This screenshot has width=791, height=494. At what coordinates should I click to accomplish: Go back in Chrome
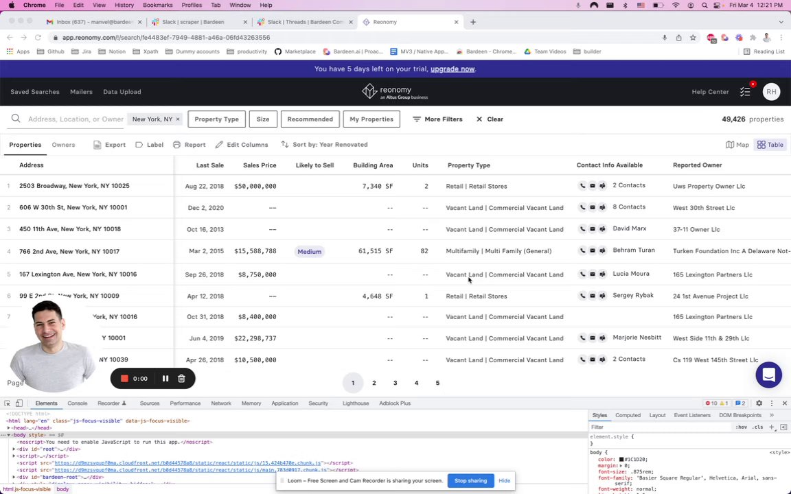pyautogui.click(x=10, y=37)
